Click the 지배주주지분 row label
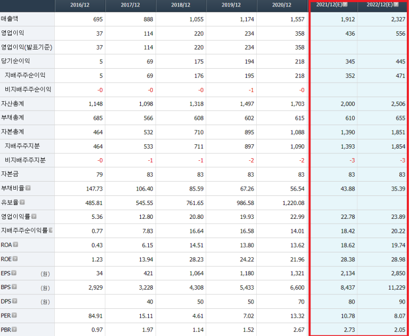The image size is (411, 336). 22,146
